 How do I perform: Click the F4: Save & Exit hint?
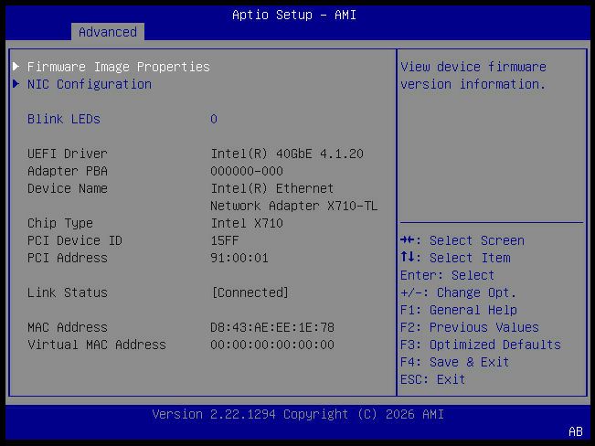point(454,362)
